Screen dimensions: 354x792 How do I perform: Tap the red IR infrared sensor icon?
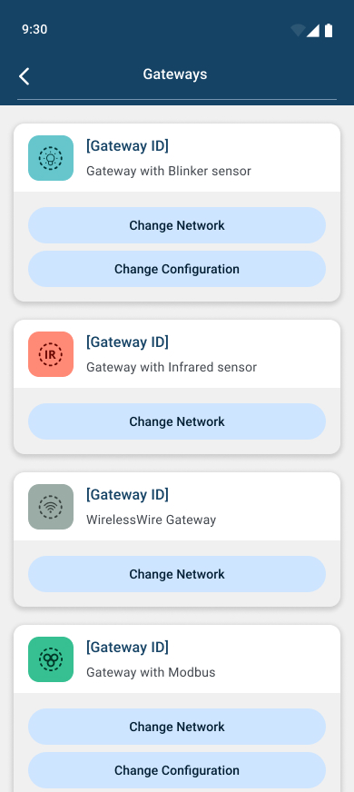tap(51, 354)
